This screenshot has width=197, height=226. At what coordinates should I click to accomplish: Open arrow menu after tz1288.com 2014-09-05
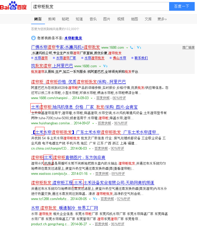[x=90, y=199]
